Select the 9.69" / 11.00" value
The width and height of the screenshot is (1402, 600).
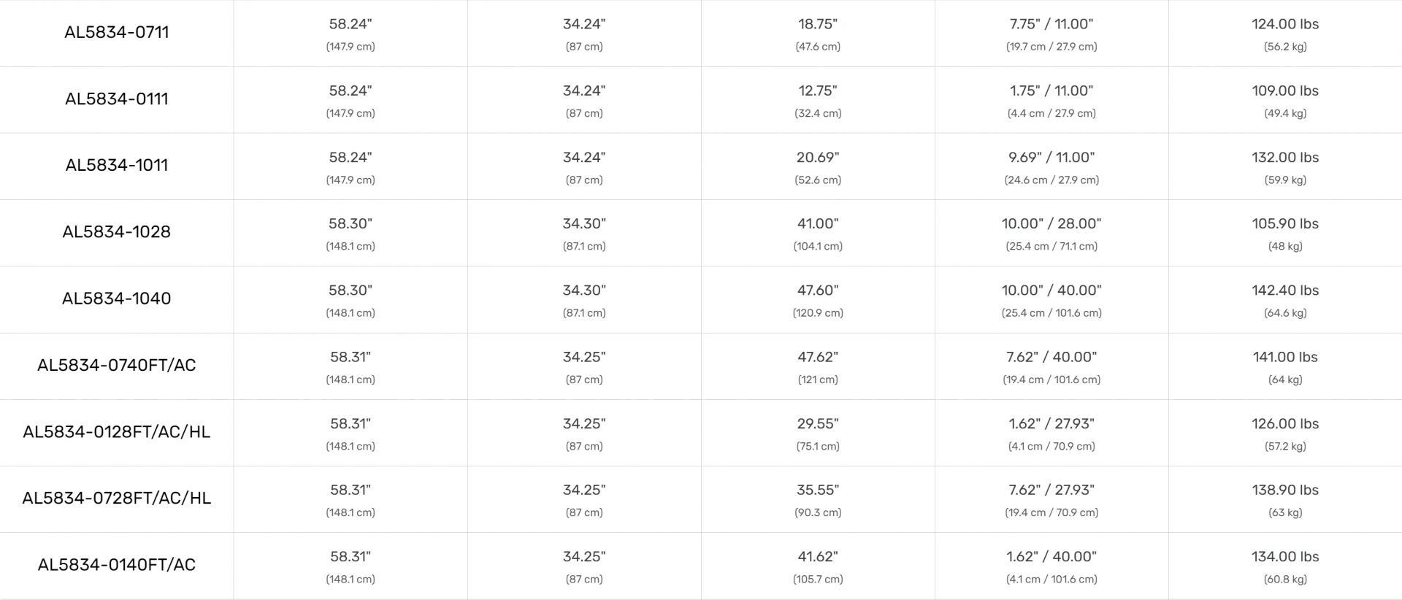coord(1051,158)
